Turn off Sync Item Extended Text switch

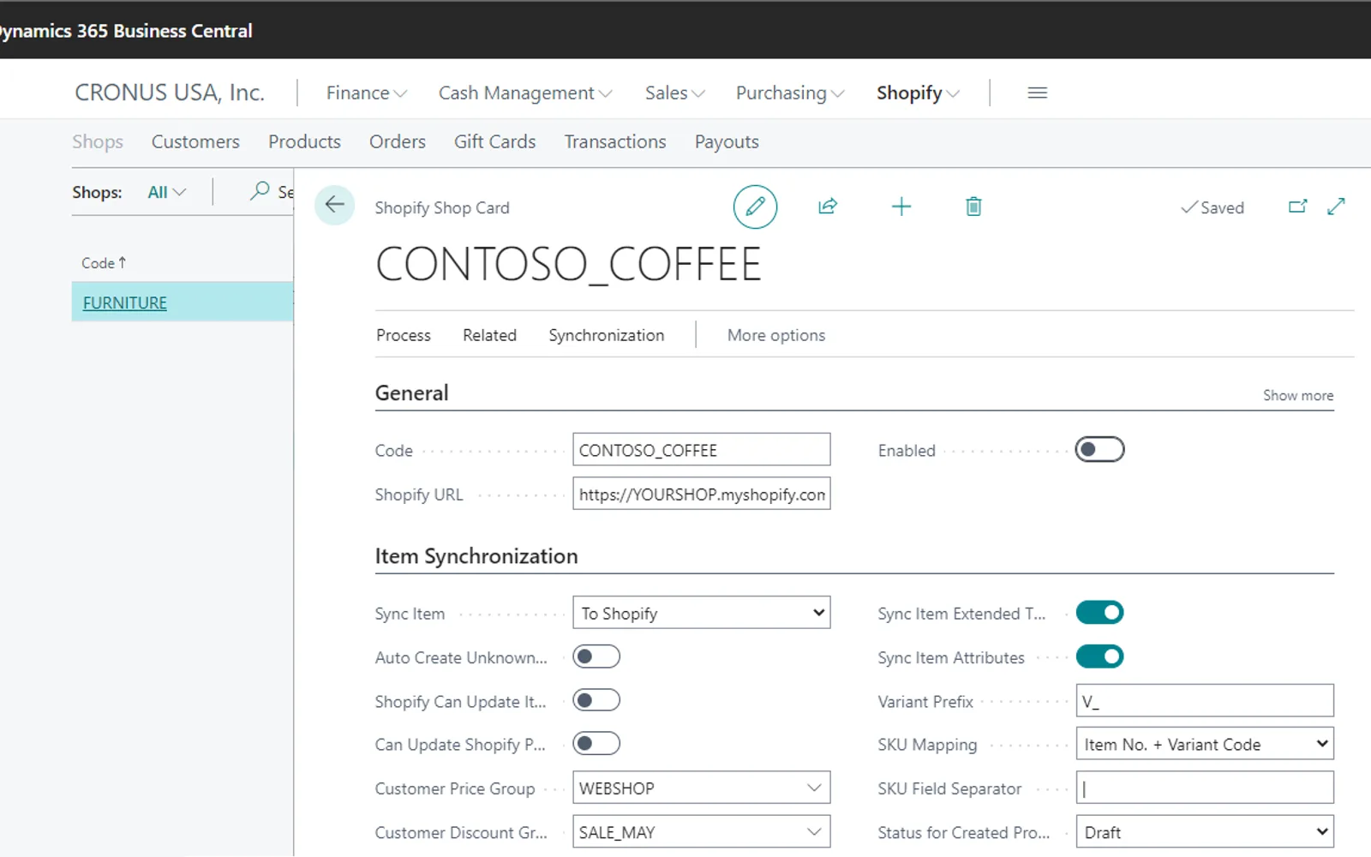coord(1100,613)
